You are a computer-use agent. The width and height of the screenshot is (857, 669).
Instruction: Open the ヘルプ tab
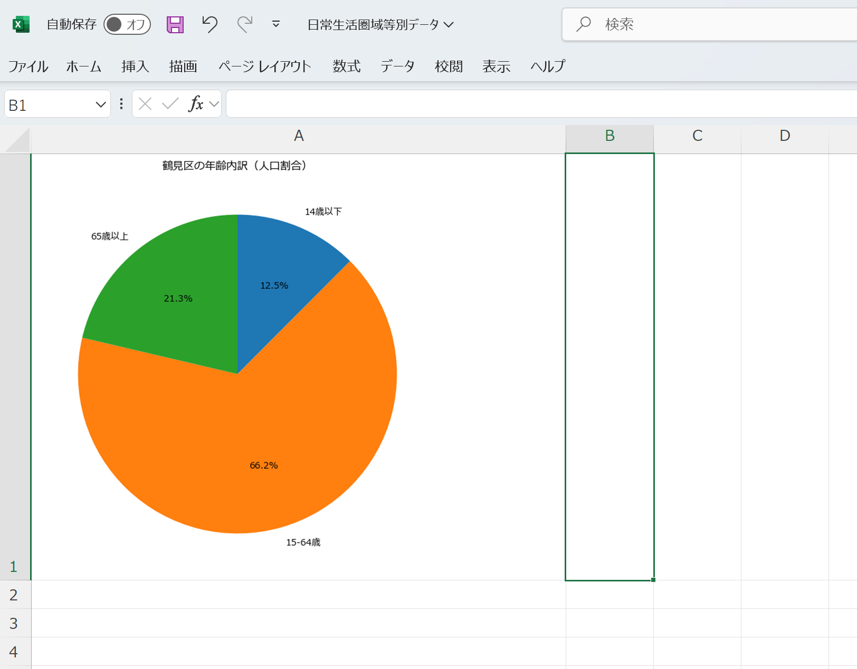[x=548, y=66]
